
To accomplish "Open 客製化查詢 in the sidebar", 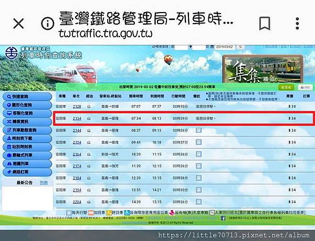I will tap(27, 113).
